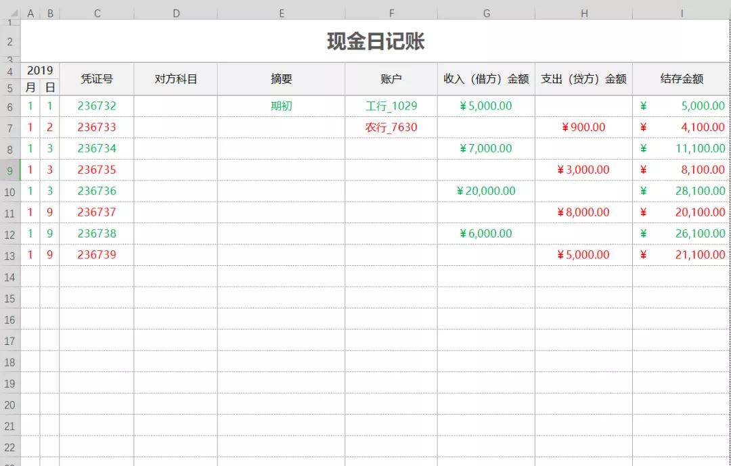Click the 账户 header cell
Screen dimensions: 731x466
[x=391, y=78]
